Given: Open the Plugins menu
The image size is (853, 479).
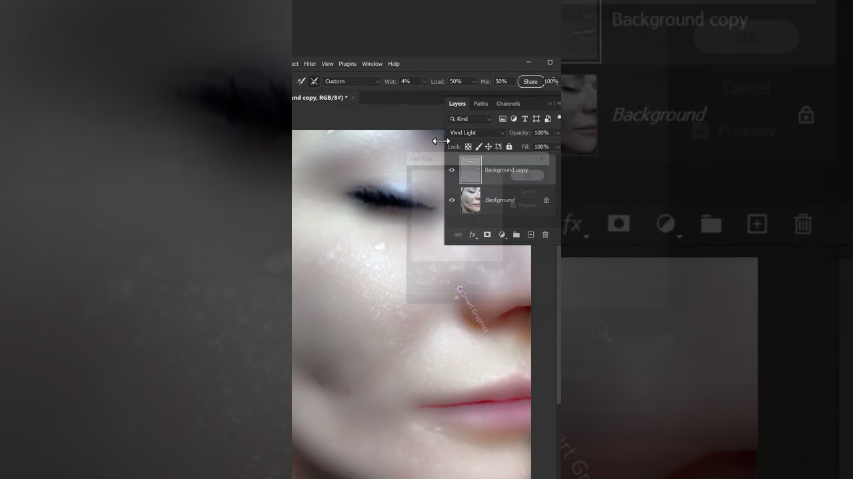Looking at the screenshot, I should (x=348, y=64).
